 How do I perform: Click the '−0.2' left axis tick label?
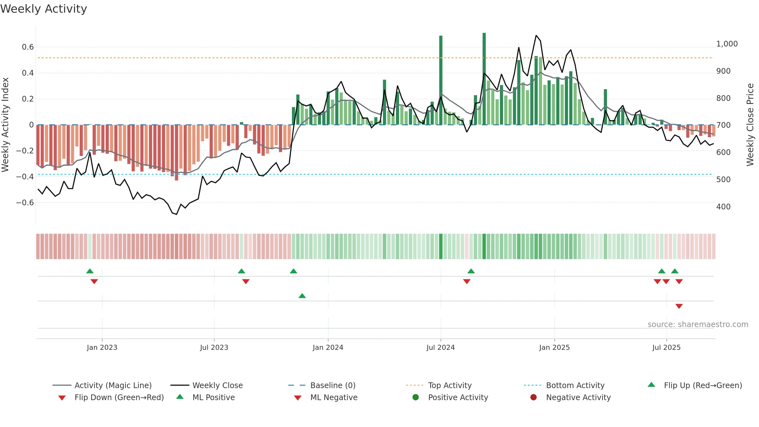25,151
